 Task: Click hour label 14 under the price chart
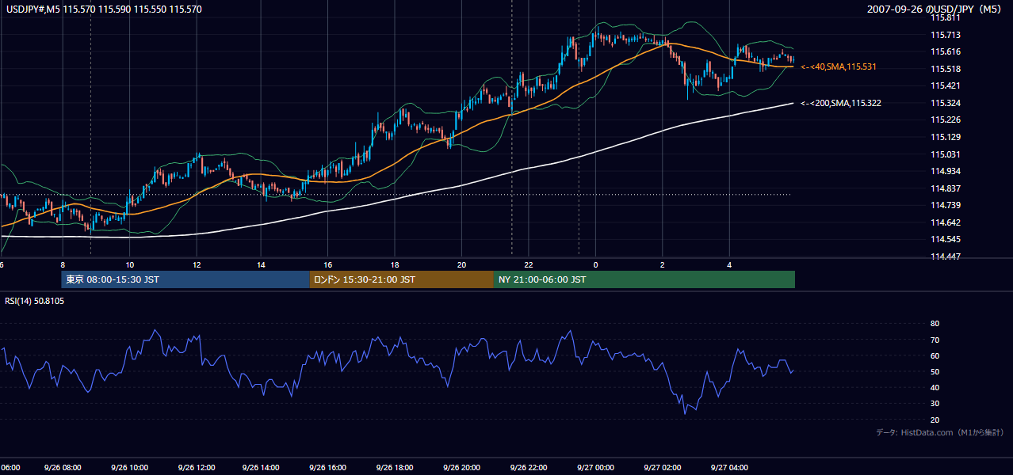click(x=262, y=264)
